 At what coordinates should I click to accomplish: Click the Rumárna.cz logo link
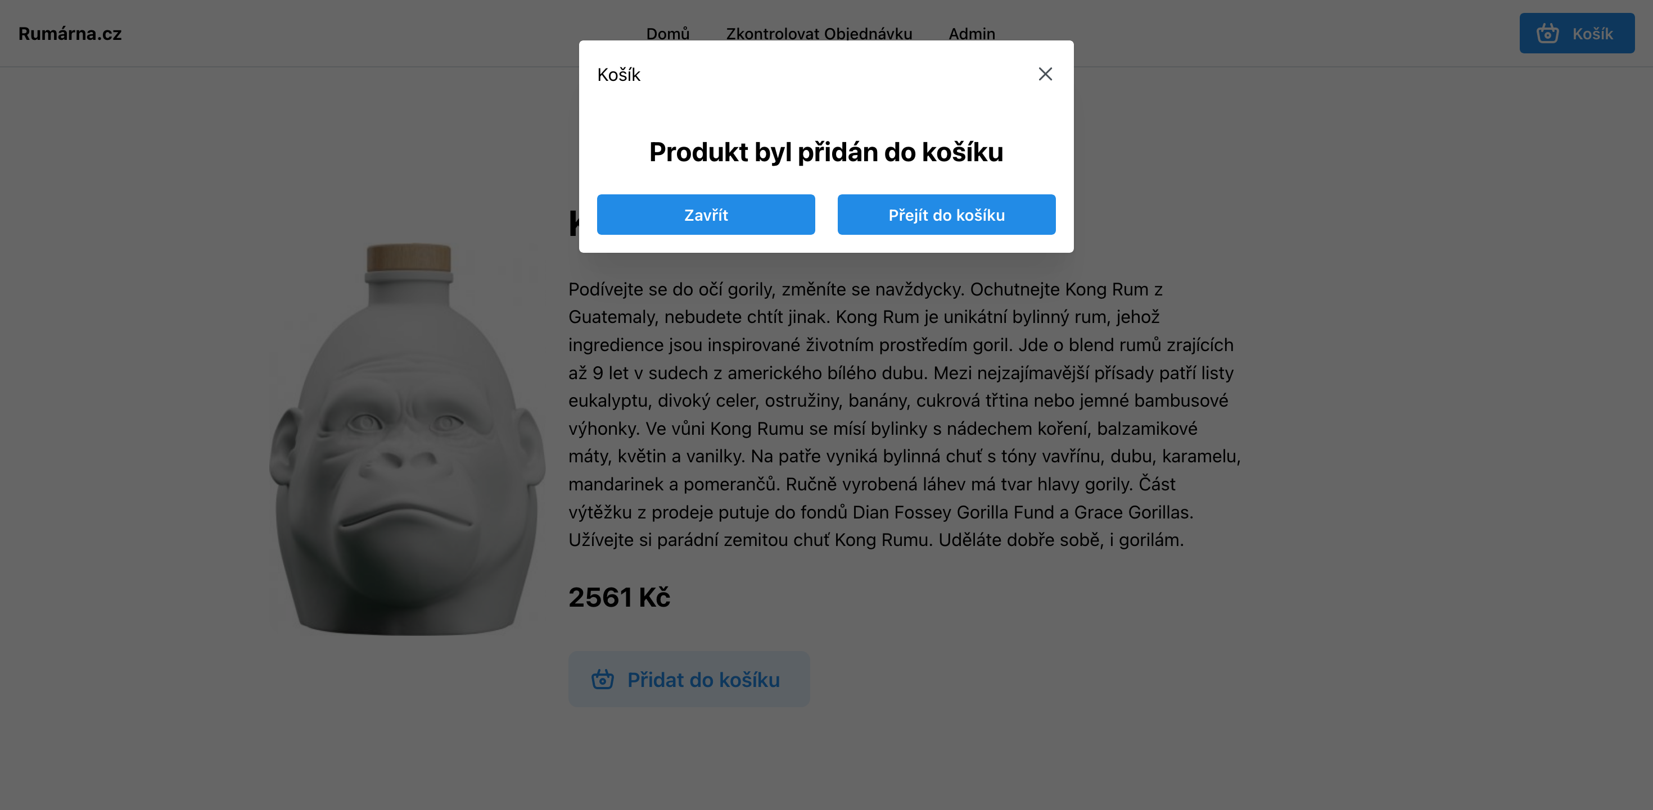[x=70, y=33]
